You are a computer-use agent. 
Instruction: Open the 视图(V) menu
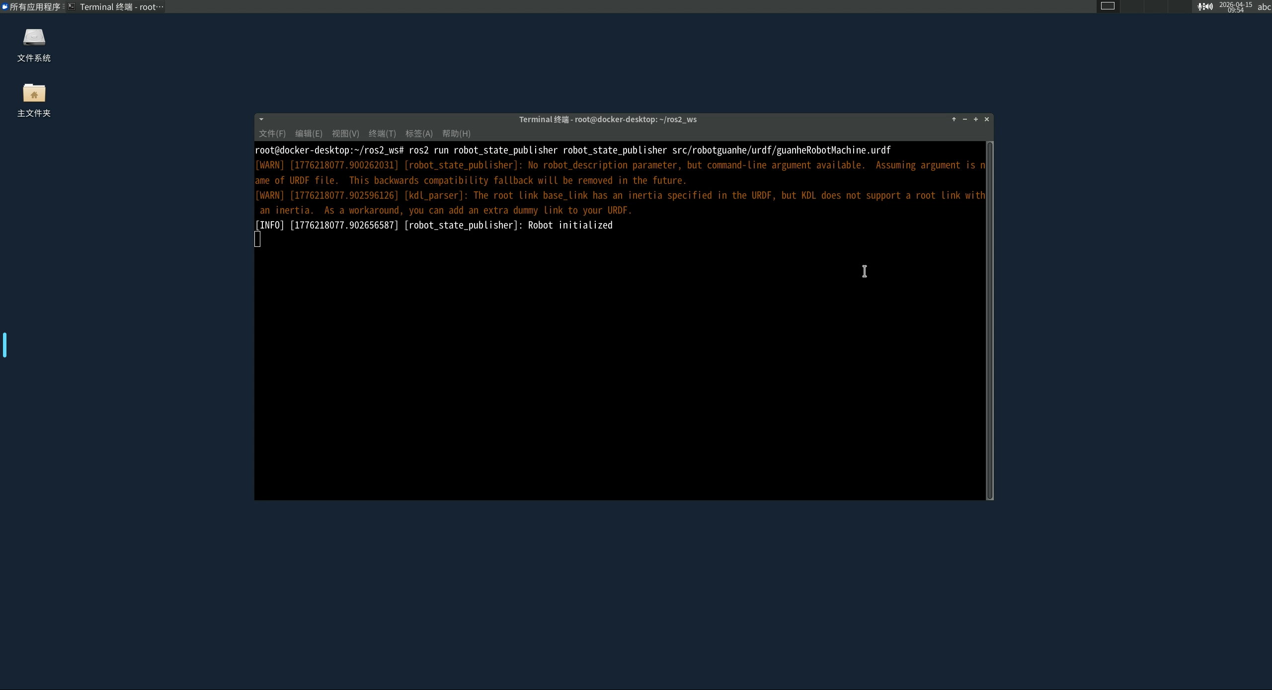(x=345, y=134)
